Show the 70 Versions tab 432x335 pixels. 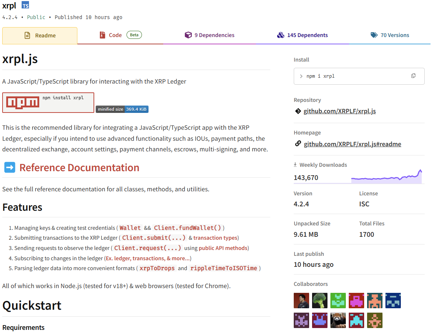pyautogui.click(x=390, y=35)
